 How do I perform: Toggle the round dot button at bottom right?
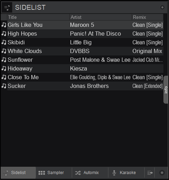(162, 173)
